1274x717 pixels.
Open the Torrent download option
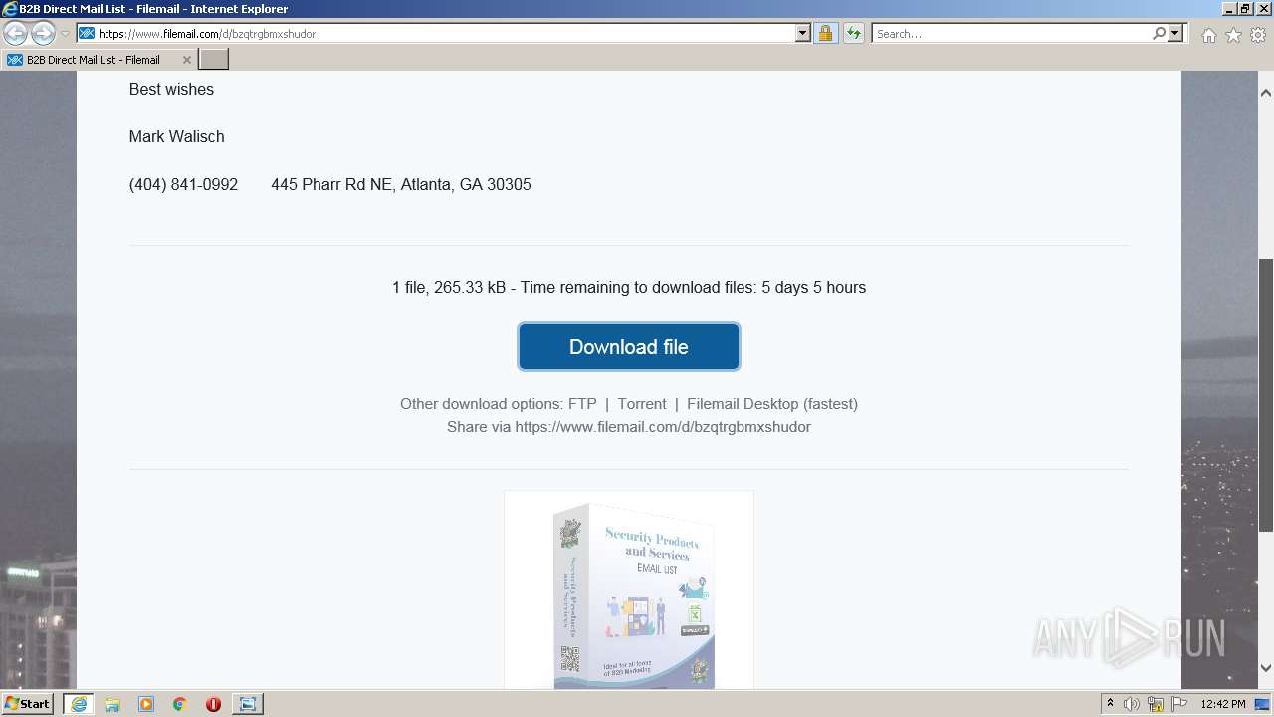tap(642, 404)
